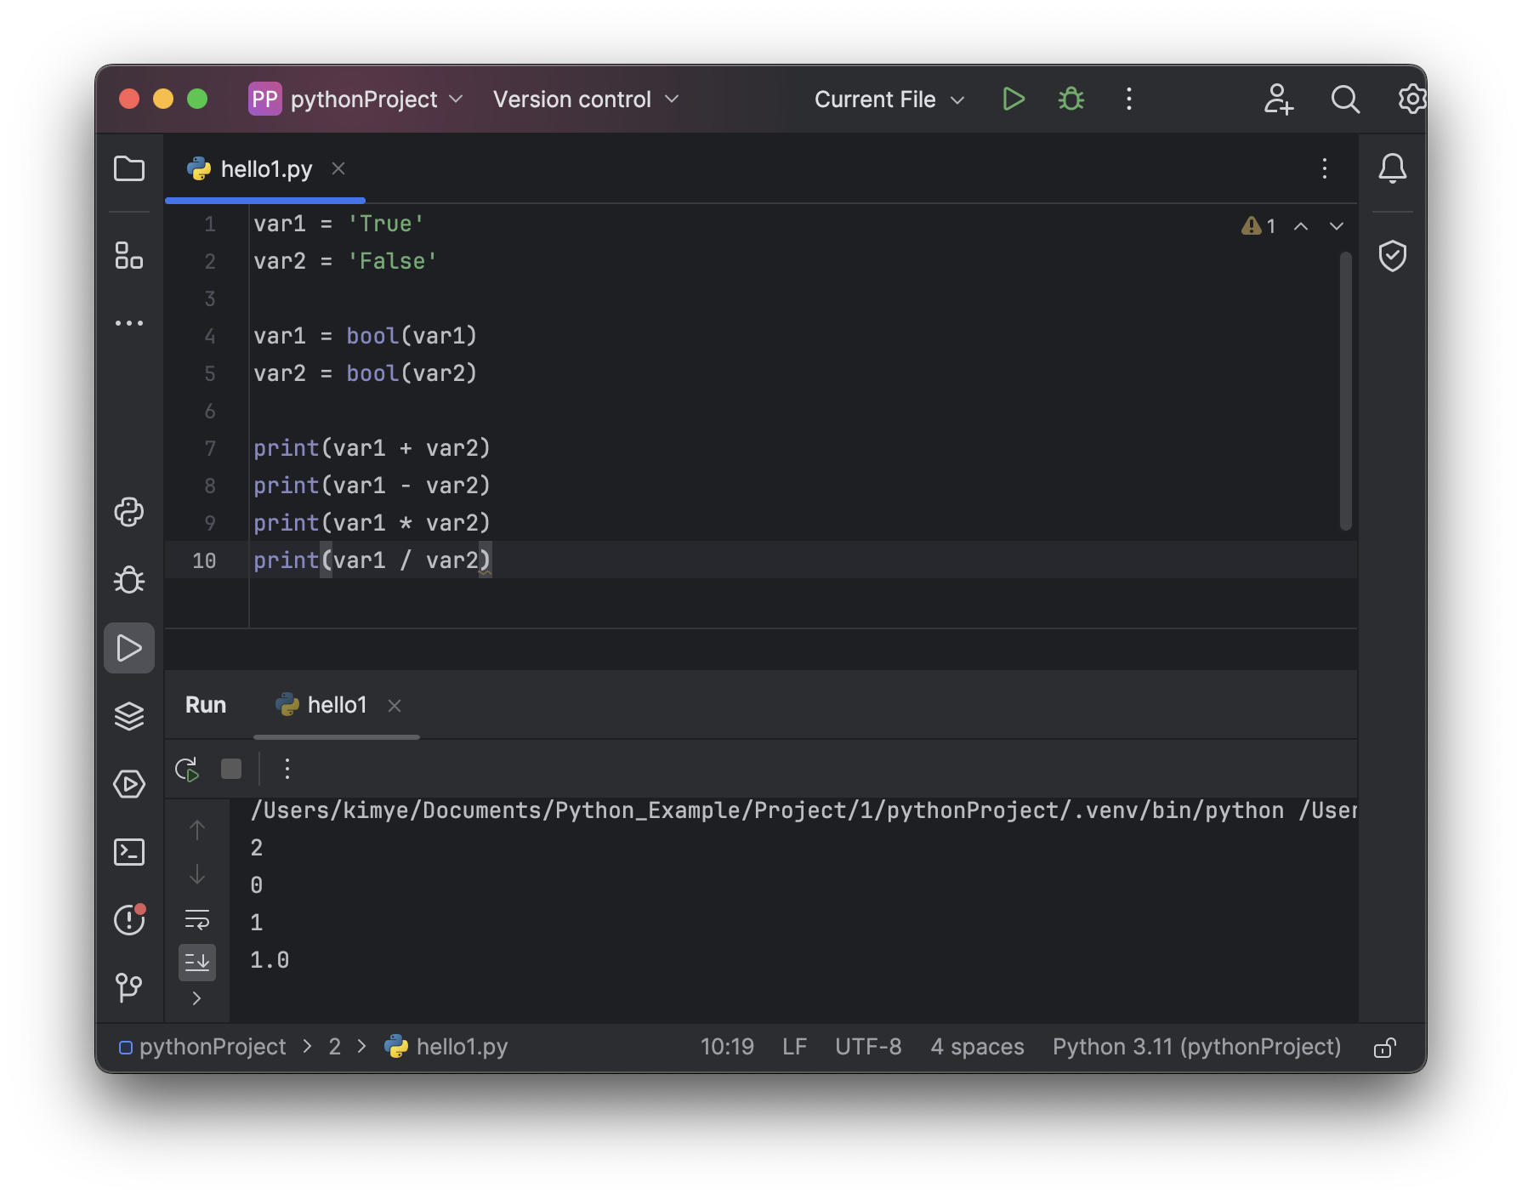Open the Problems tool window icon
This screenshot has width=1522, height=1199.
pos(129,919)
